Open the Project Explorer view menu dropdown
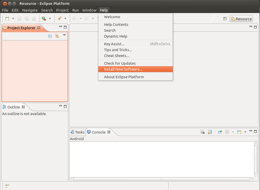This screenshot has height=190, width=260. 64,35
